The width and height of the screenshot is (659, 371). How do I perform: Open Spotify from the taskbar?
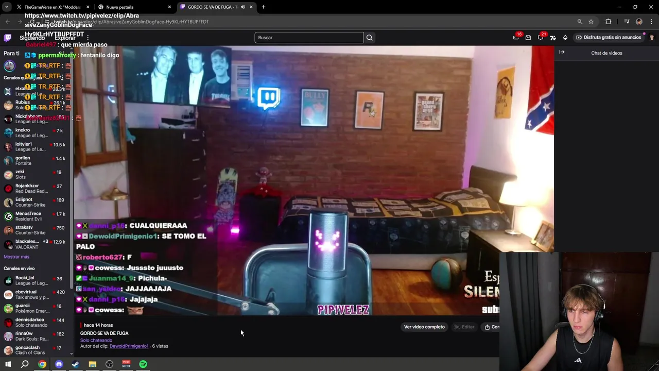click(143, 364)
